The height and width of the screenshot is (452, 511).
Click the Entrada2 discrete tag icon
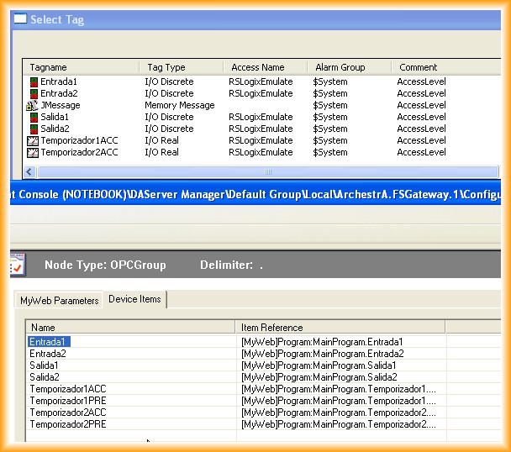pyautogui.click(x=34, y=94)
